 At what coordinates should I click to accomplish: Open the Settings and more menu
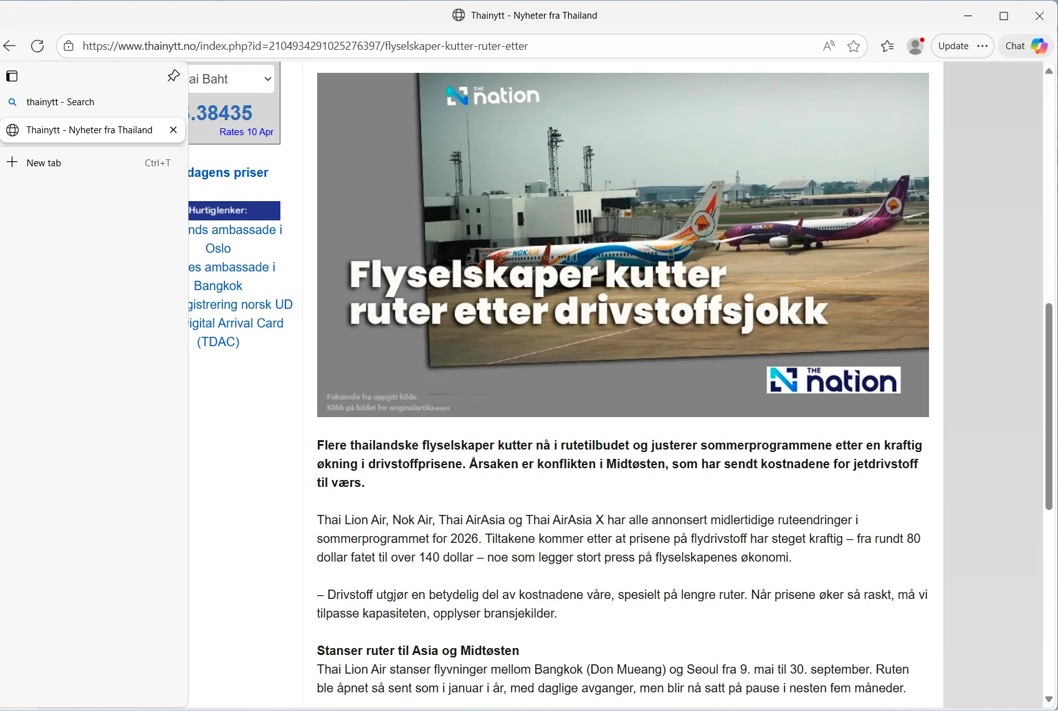pyautogui.click(x=983, y=45)
